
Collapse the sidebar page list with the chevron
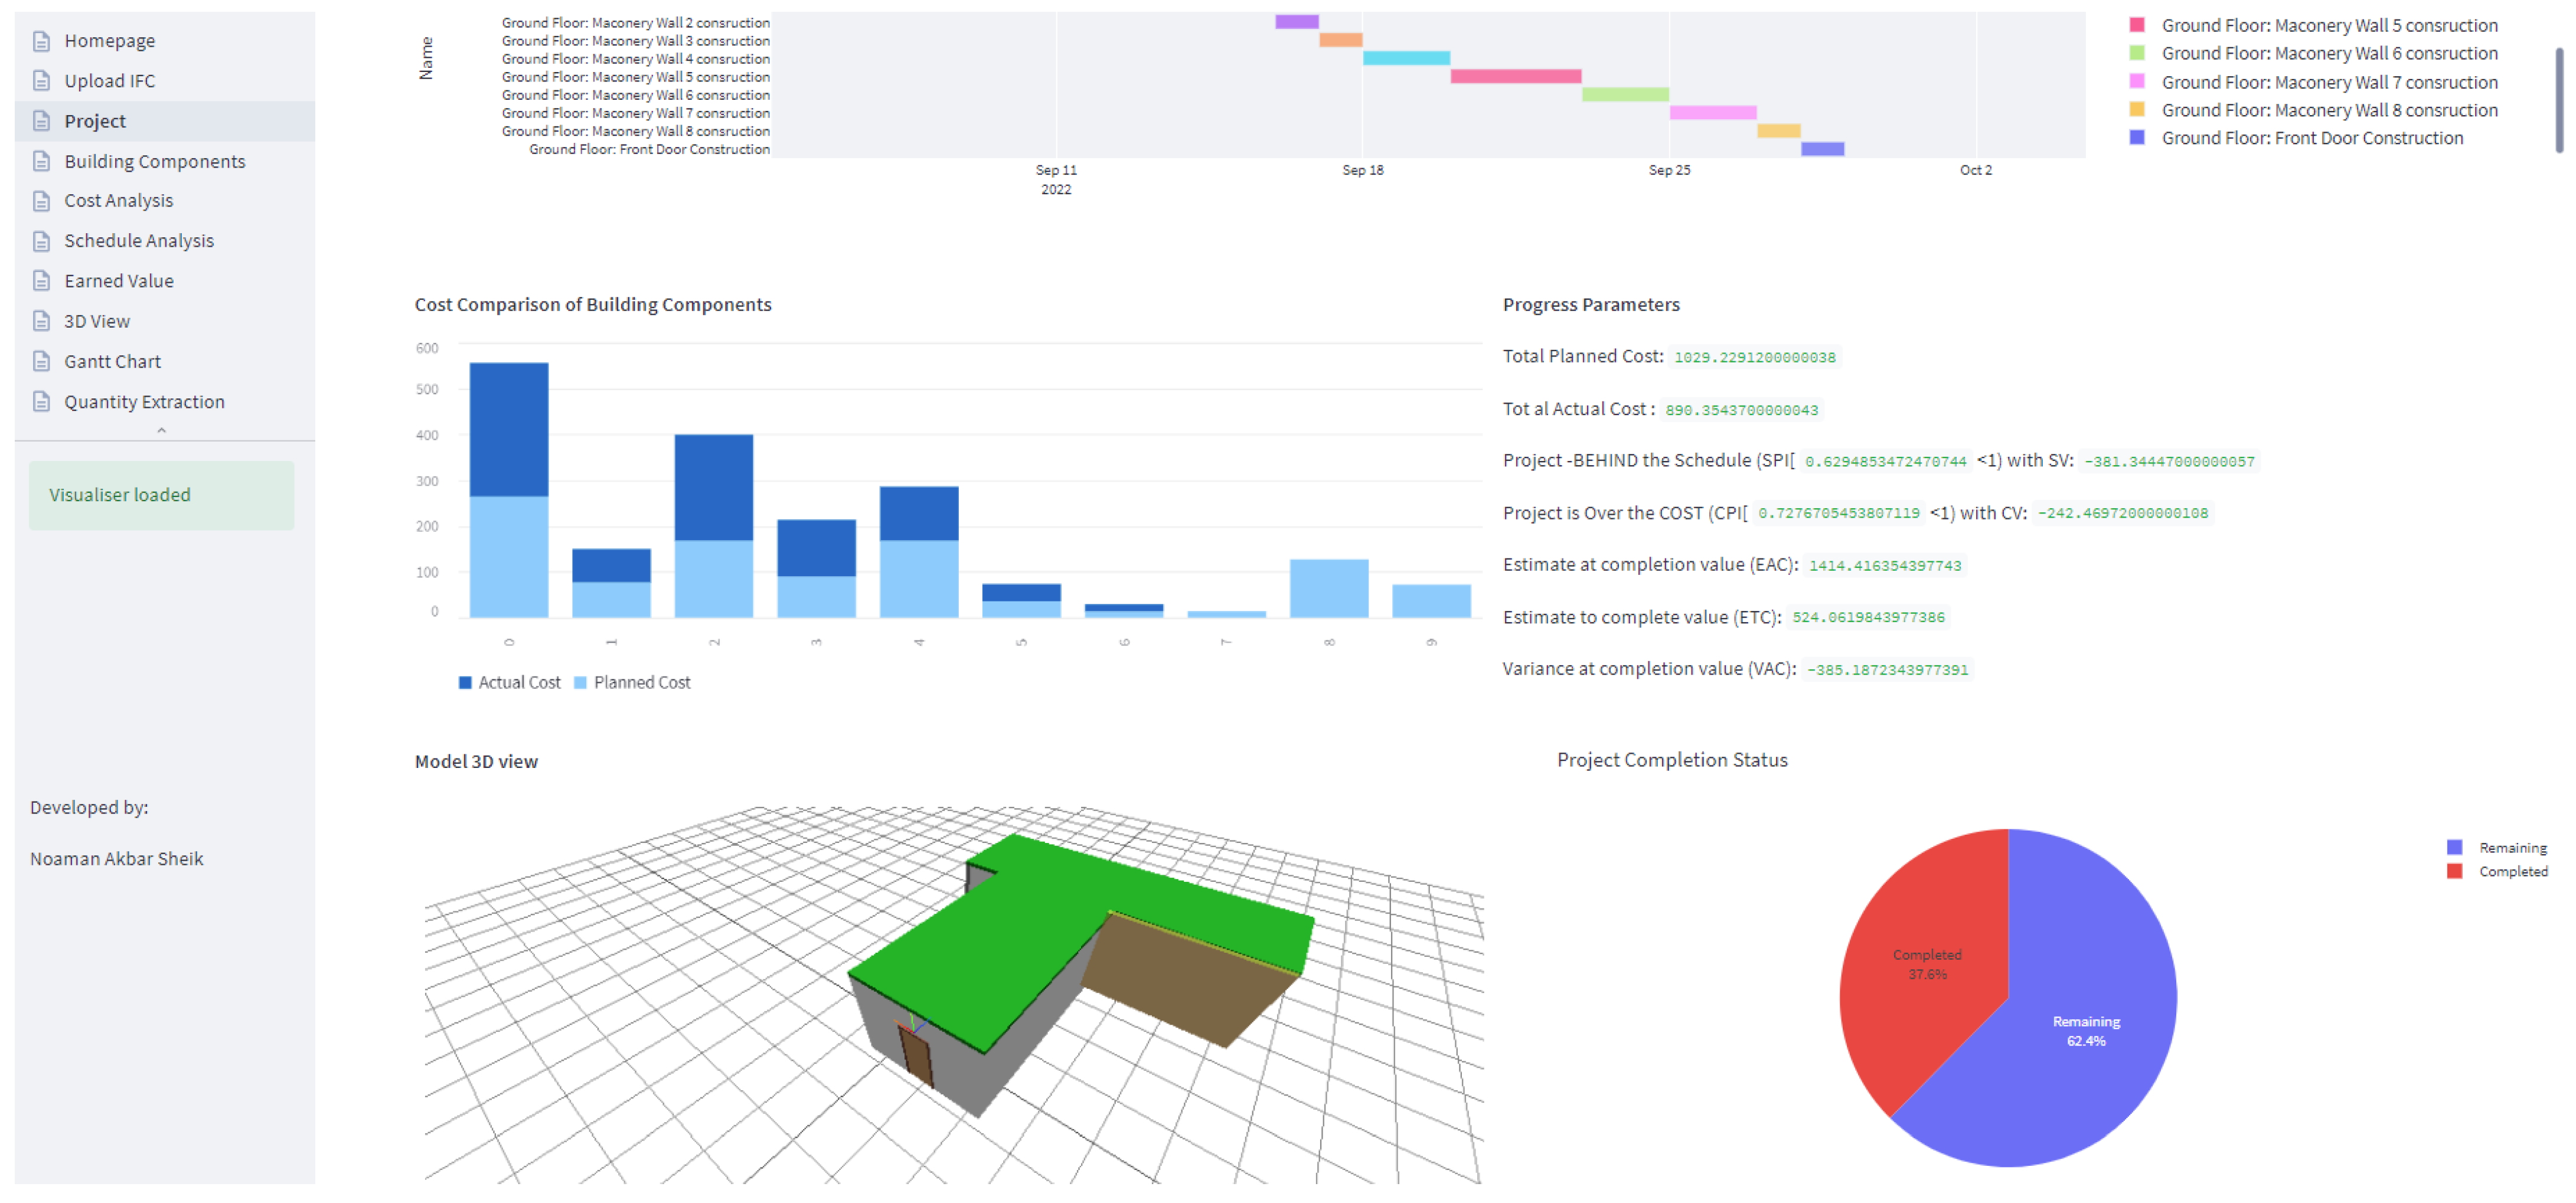(161, 430)
